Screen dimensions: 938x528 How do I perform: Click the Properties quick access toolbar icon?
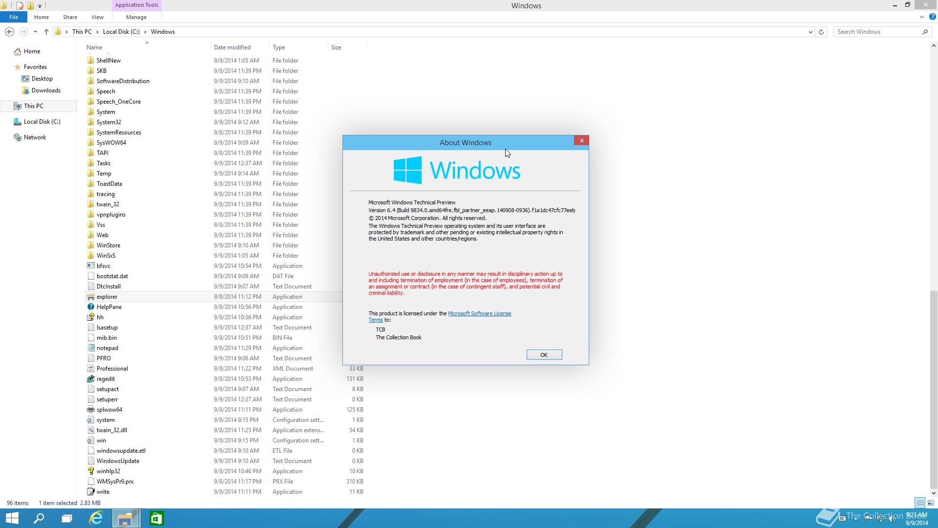[20, 6]
